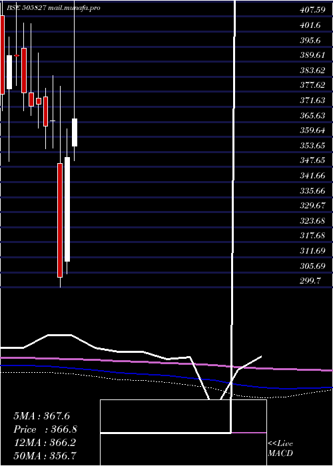Click the 365.63 price axis label
The width and height of the screenshot is (333, 466).
pos(312,115)
